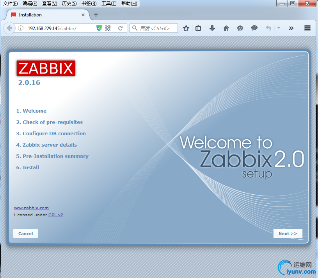Click step 5. Pre-Installation summary
This screenshot has width=318, height=278.
click(x=52, y=156)
